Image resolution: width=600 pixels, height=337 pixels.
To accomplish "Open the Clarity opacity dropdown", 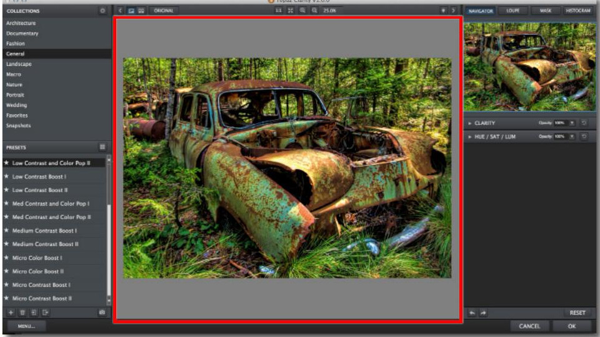I will [x=572, y=123].
